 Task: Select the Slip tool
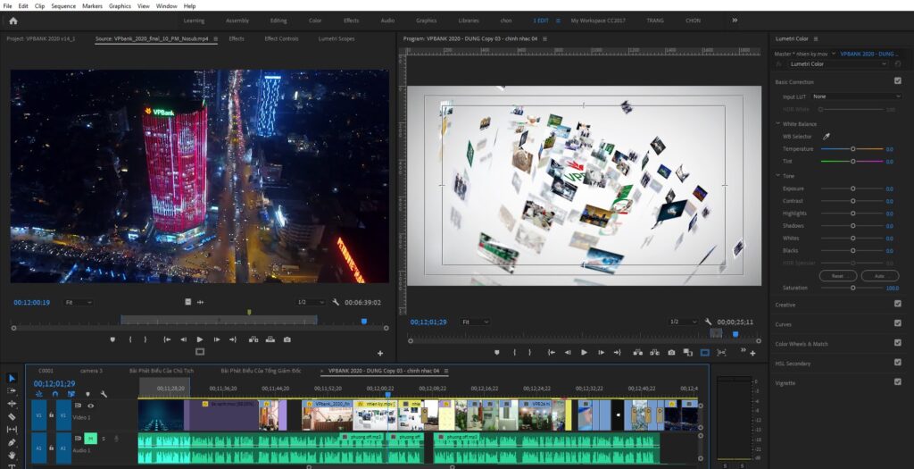[x=12, y=430]
